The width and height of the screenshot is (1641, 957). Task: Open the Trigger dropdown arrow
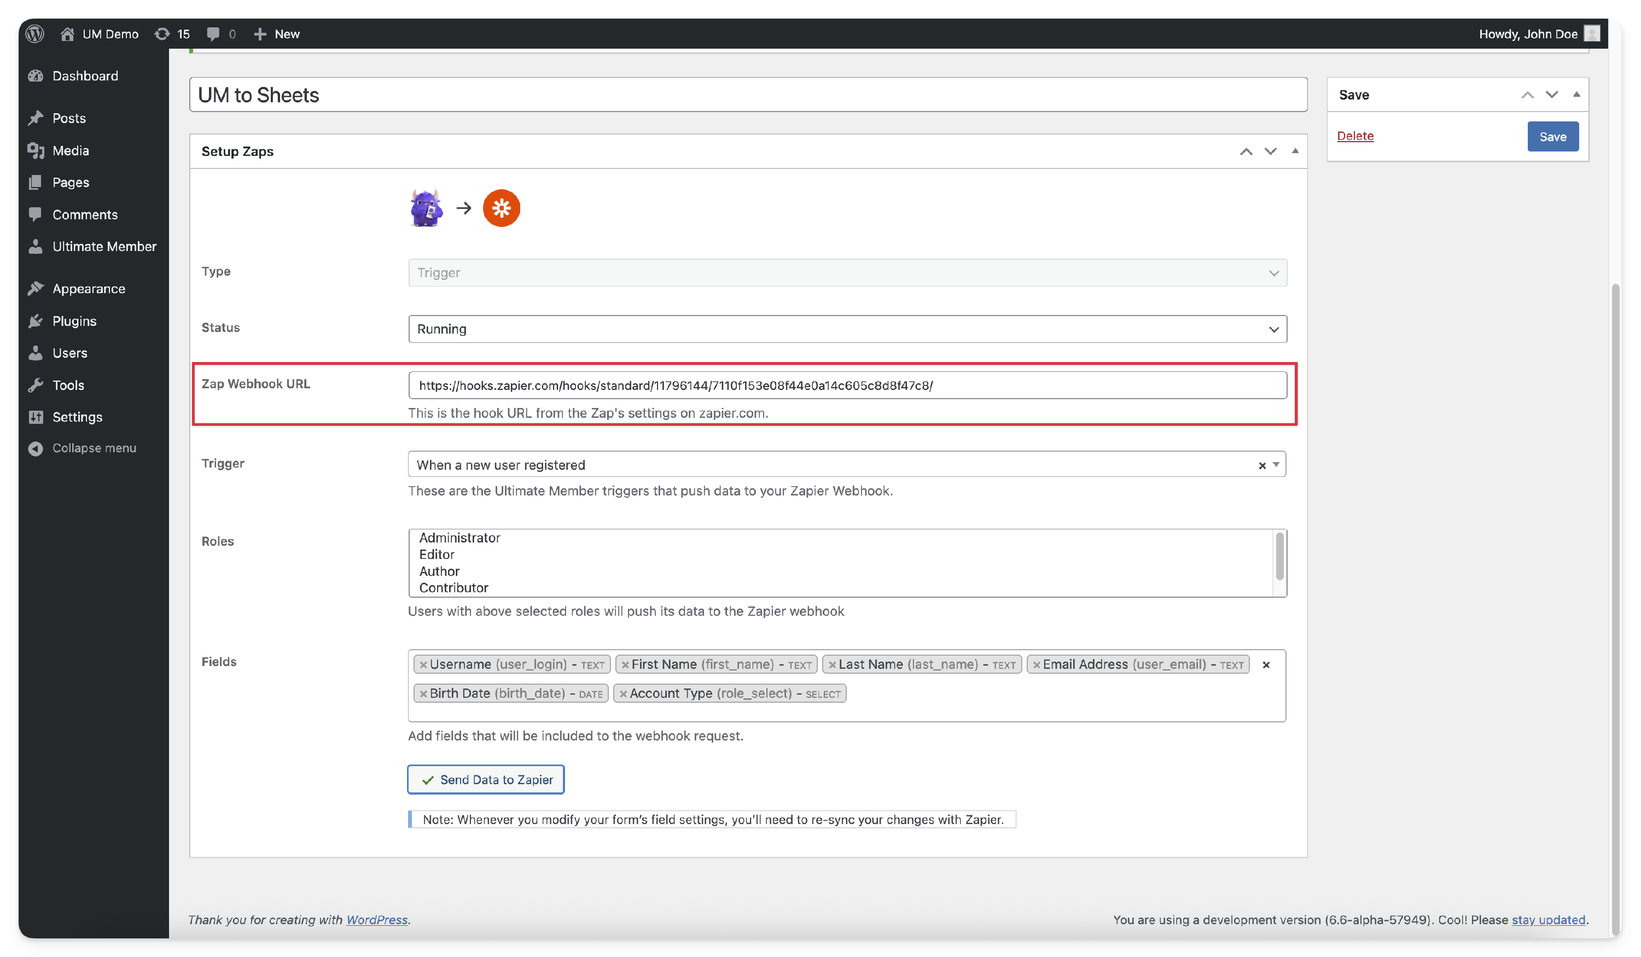[x=1276, y=465]
